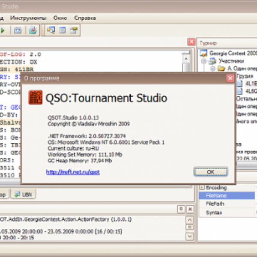Viewport: 257px width, 257px height.
Task: Click the document icon beside 4L6Q
Action: pyautogui.click(x=239, y=91)
